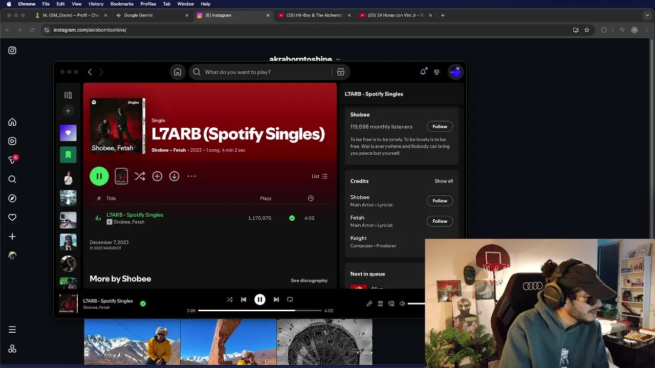Viewport: 655px width, 368px height.
Task: Open Spotify notifications bell
Action: [423, 72]
